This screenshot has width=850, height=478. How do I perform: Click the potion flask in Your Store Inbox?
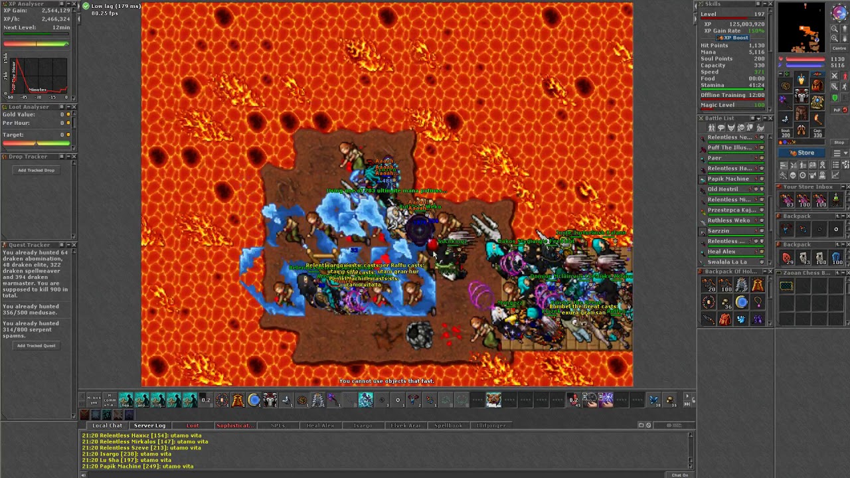click(836, 199)
